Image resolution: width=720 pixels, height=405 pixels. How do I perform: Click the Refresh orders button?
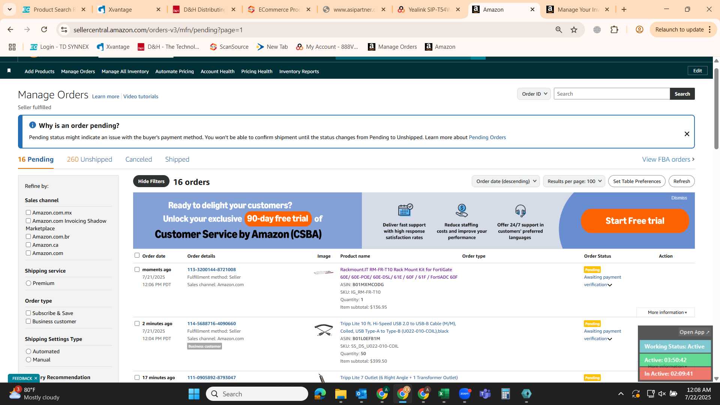click(x=681, y=181)
